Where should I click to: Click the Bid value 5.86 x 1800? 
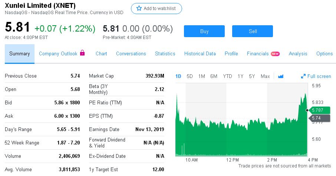click(67, 102)
